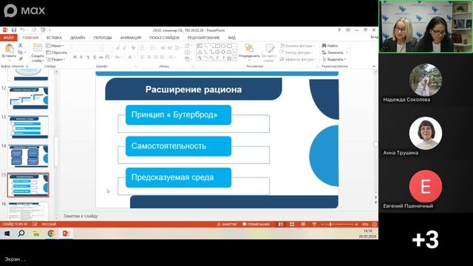Click the Format Painter brush icon

(x=21, y=59)
